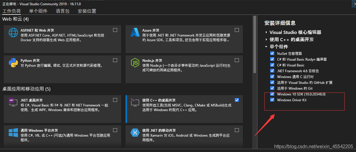Image resolution: width=356 pixels, height=152 pixels.
Task: Uncheck the Windows 10 SDK component
Action: [x=272, y=94]
